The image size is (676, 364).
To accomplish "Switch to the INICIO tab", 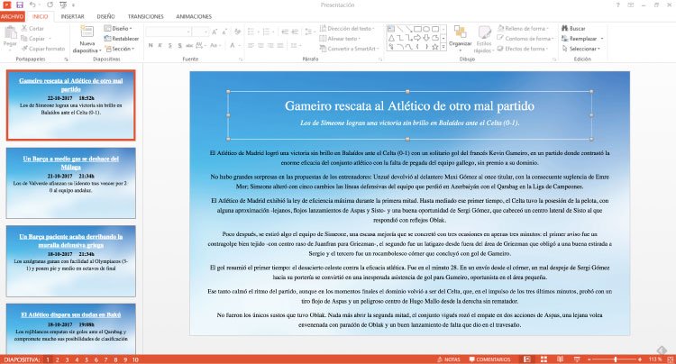I will coord(40,16).
